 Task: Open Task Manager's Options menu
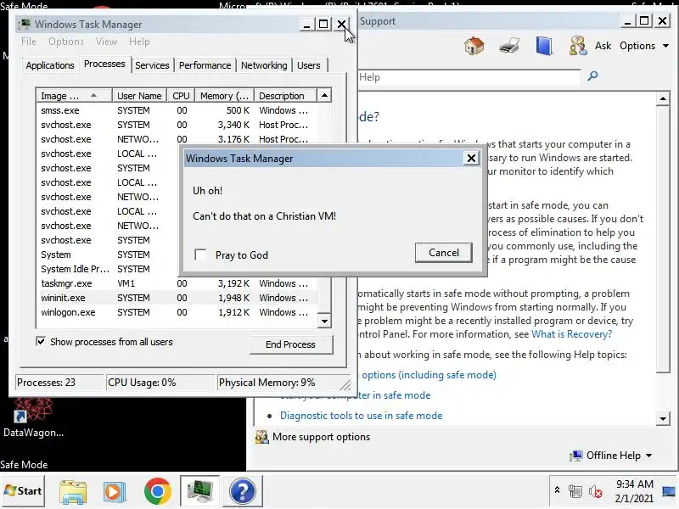click(x=66, y=42)
